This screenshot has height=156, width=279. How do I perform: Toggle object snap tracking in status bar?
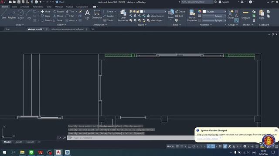209,146
